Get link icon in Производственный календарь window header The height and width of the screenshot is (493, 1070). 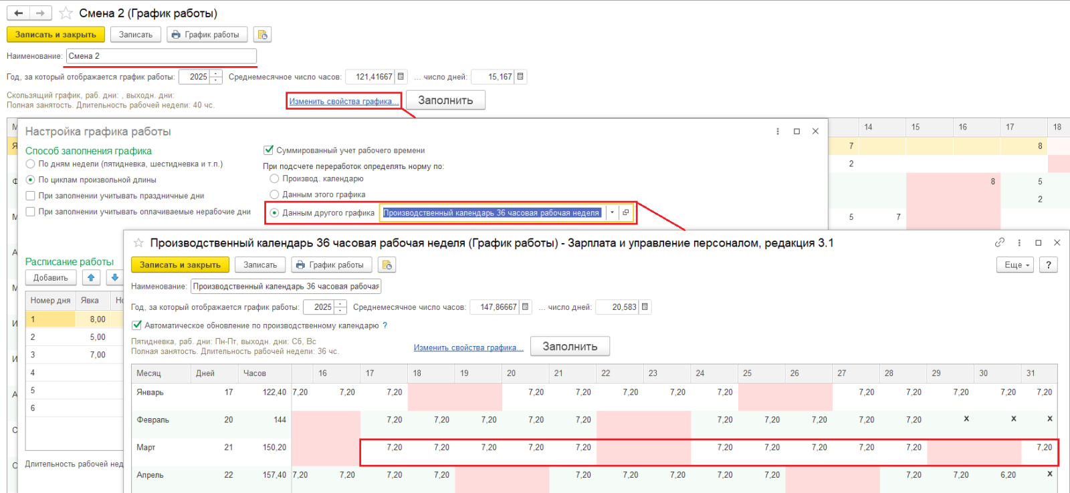[999, 242]
